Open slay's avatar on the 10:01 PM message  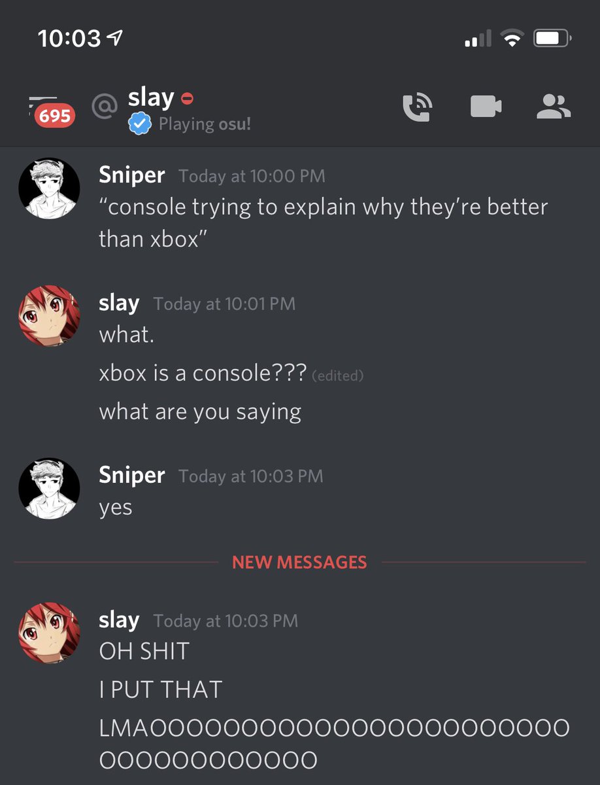coord(49,316)
